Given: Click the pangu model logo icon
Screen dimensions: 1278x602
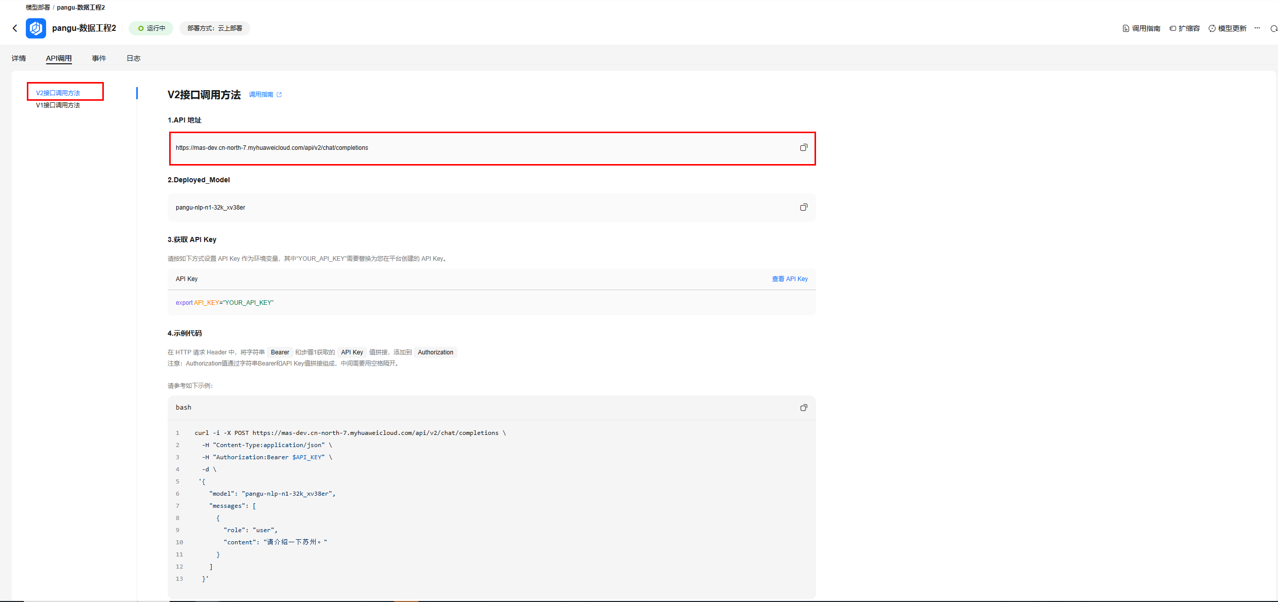Looking at the screenshot, I should click(36, 28).
